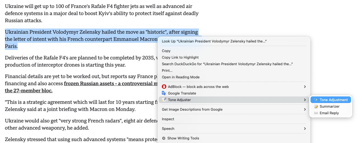Click the sparkle icon beside Tone Adjustment

316,100
